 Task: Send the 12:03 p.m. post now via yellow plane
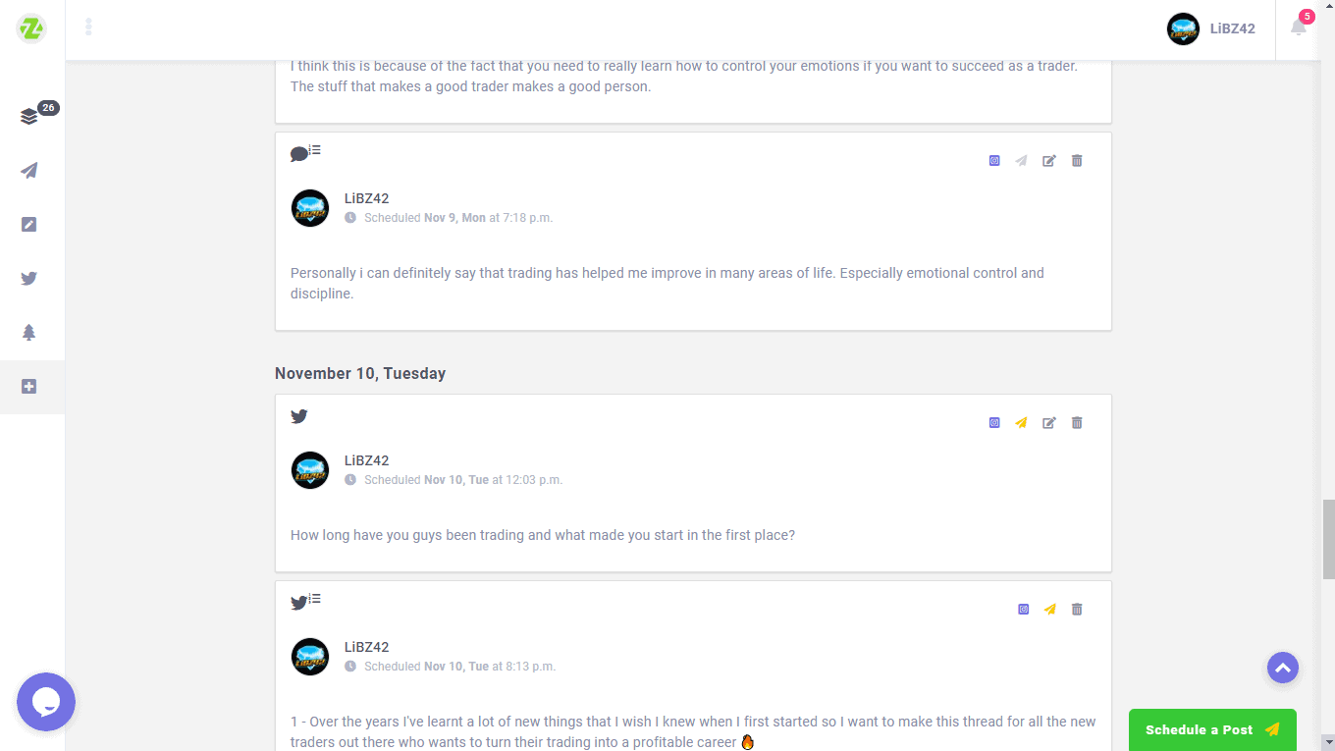pos(1022,423)
